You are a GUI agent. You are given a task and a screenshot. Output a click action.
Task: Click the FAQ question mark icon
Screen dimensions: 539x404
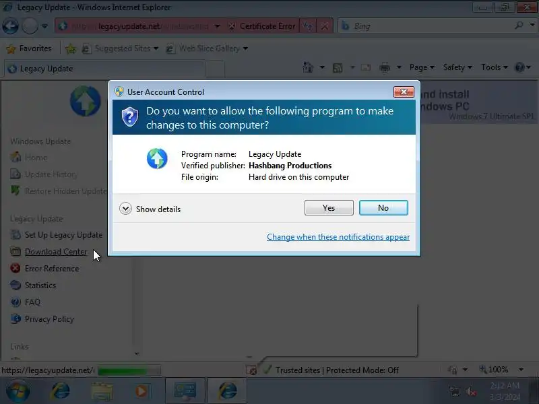[15, 302]
